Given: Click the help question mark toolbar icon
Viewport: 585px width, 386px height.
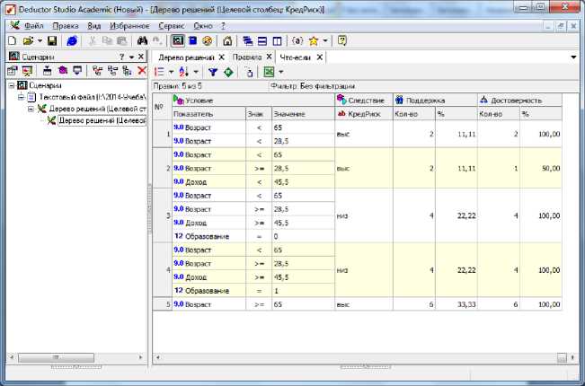Looking at the screenshot, I should [x=342, y=41].
